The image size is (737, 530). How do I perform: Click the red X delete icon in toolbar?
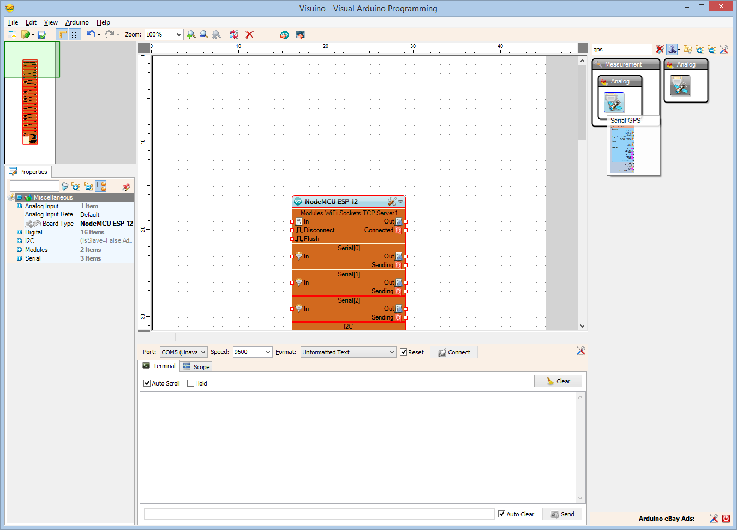(x=250, y=34)
